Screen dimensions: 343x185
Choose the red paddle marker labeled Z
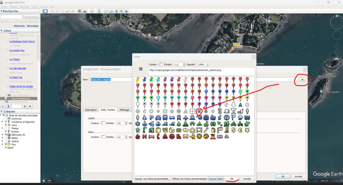point(247,86)
